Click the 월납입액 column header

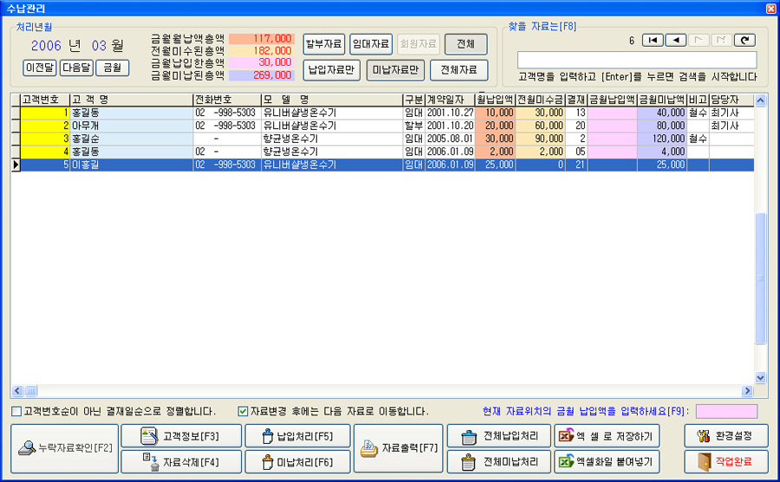[x=495, y=100]
